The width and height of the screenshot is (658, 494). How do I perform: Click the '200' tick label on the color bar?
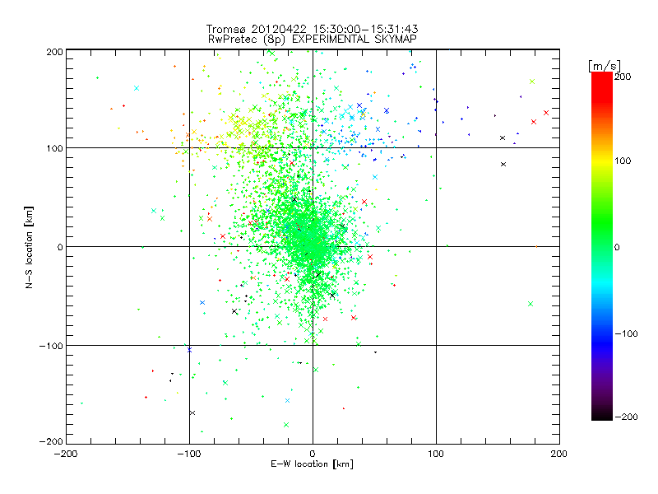623,77
